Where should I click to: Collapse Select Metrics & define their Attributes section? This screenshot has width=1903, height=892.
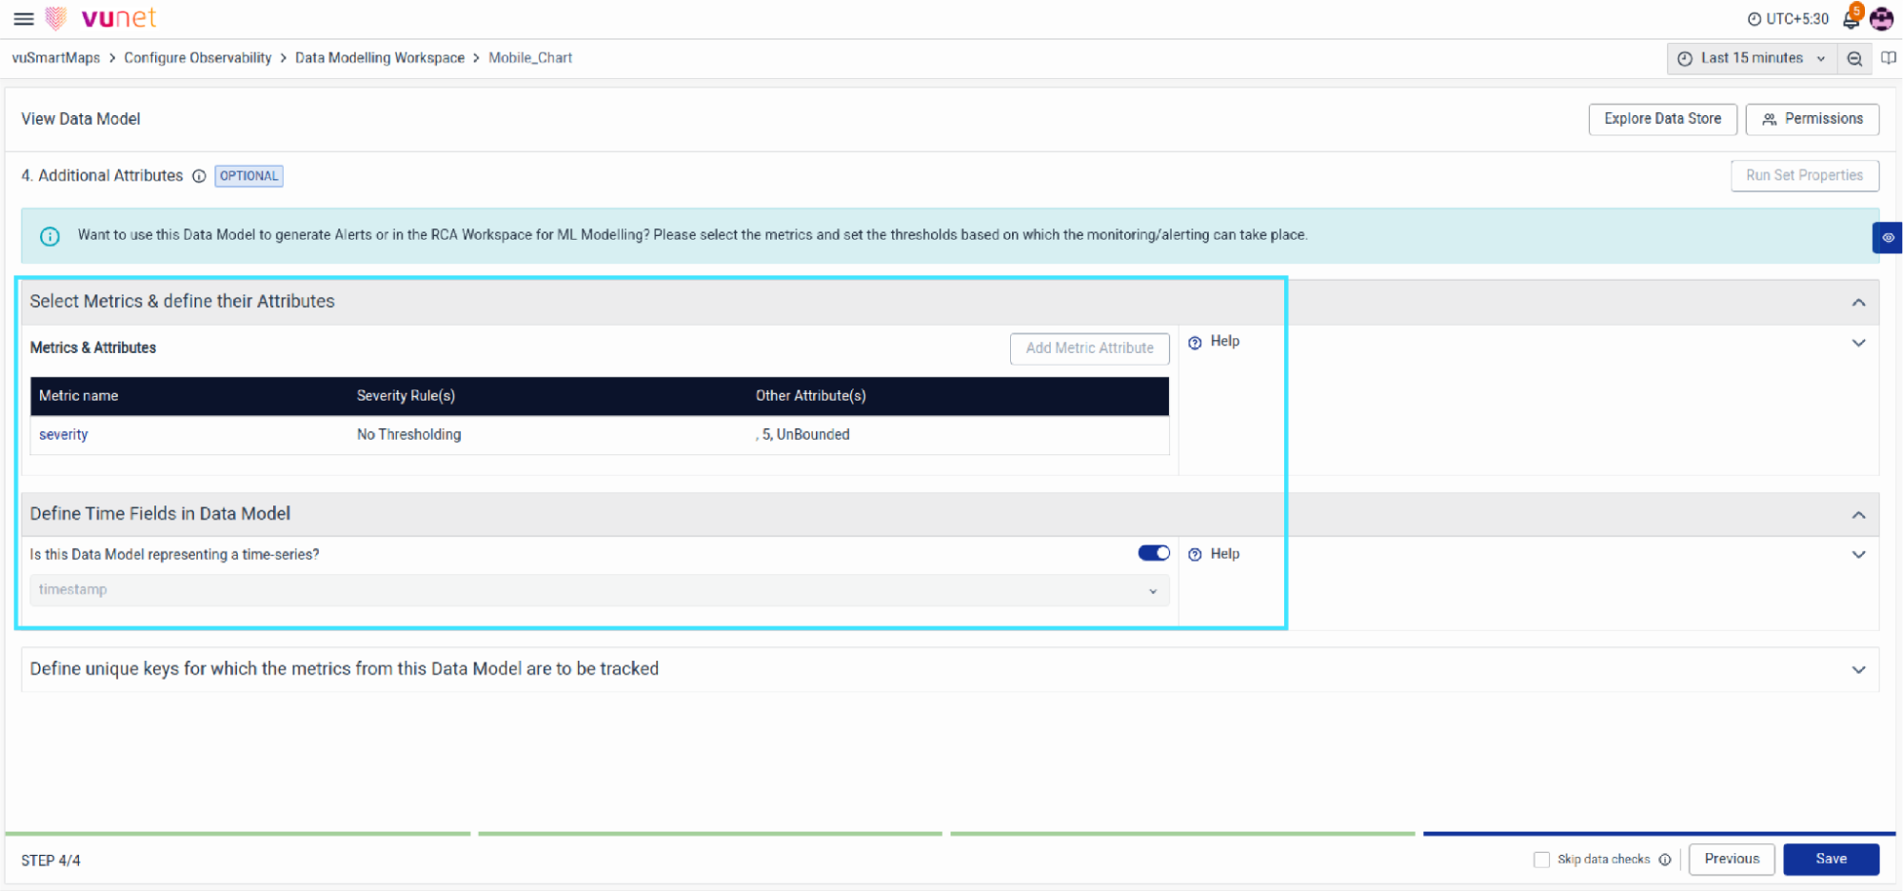tap(1858, 302)
